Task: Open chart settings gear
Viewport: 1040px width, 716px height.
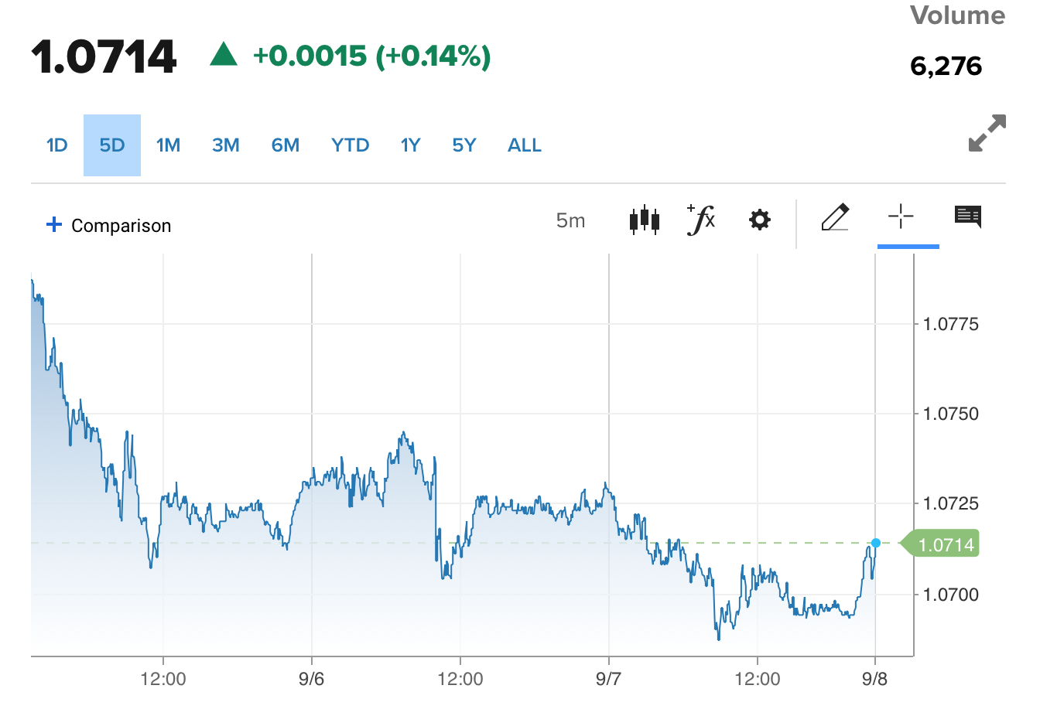Action: [x=760, y=220]
